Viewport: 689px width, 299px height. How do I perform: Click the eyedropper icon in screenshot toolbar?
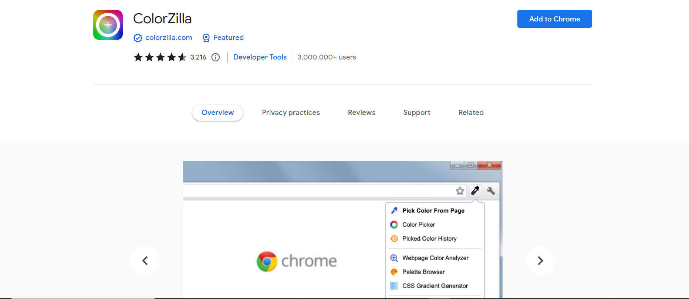pos(475,191)
